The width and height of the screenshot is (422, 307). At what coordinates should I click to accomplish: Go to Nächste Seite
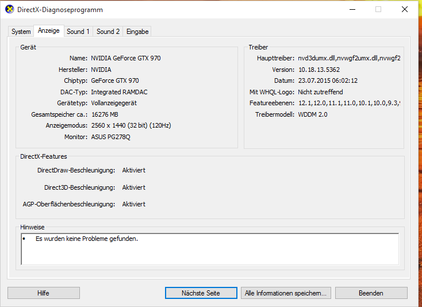click(x=201, y=293)
